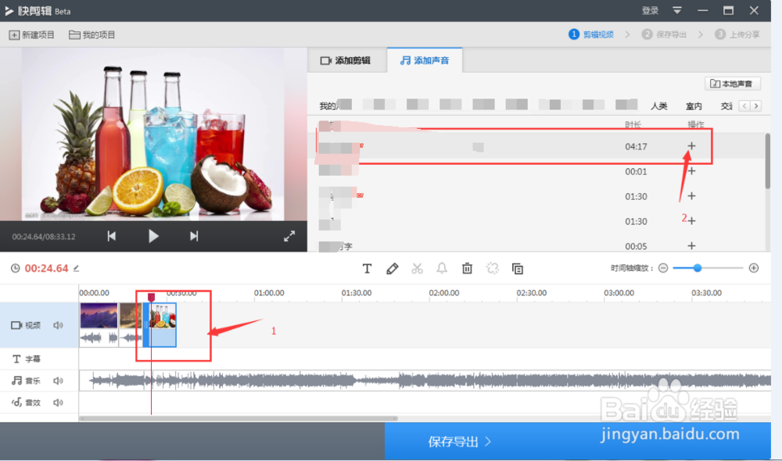Zoom in timeline with plus icon
The height and width of the screenshot is (461, 782).
(x=754, y=268)
